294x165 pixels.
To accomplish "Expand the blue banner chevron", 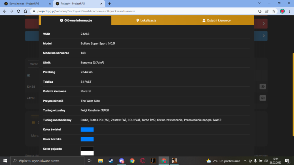I will [x=264, y=36].
